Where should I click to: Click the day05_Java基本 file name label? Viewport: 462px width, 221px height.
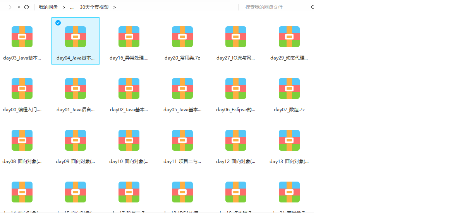(x=182, y=110)
